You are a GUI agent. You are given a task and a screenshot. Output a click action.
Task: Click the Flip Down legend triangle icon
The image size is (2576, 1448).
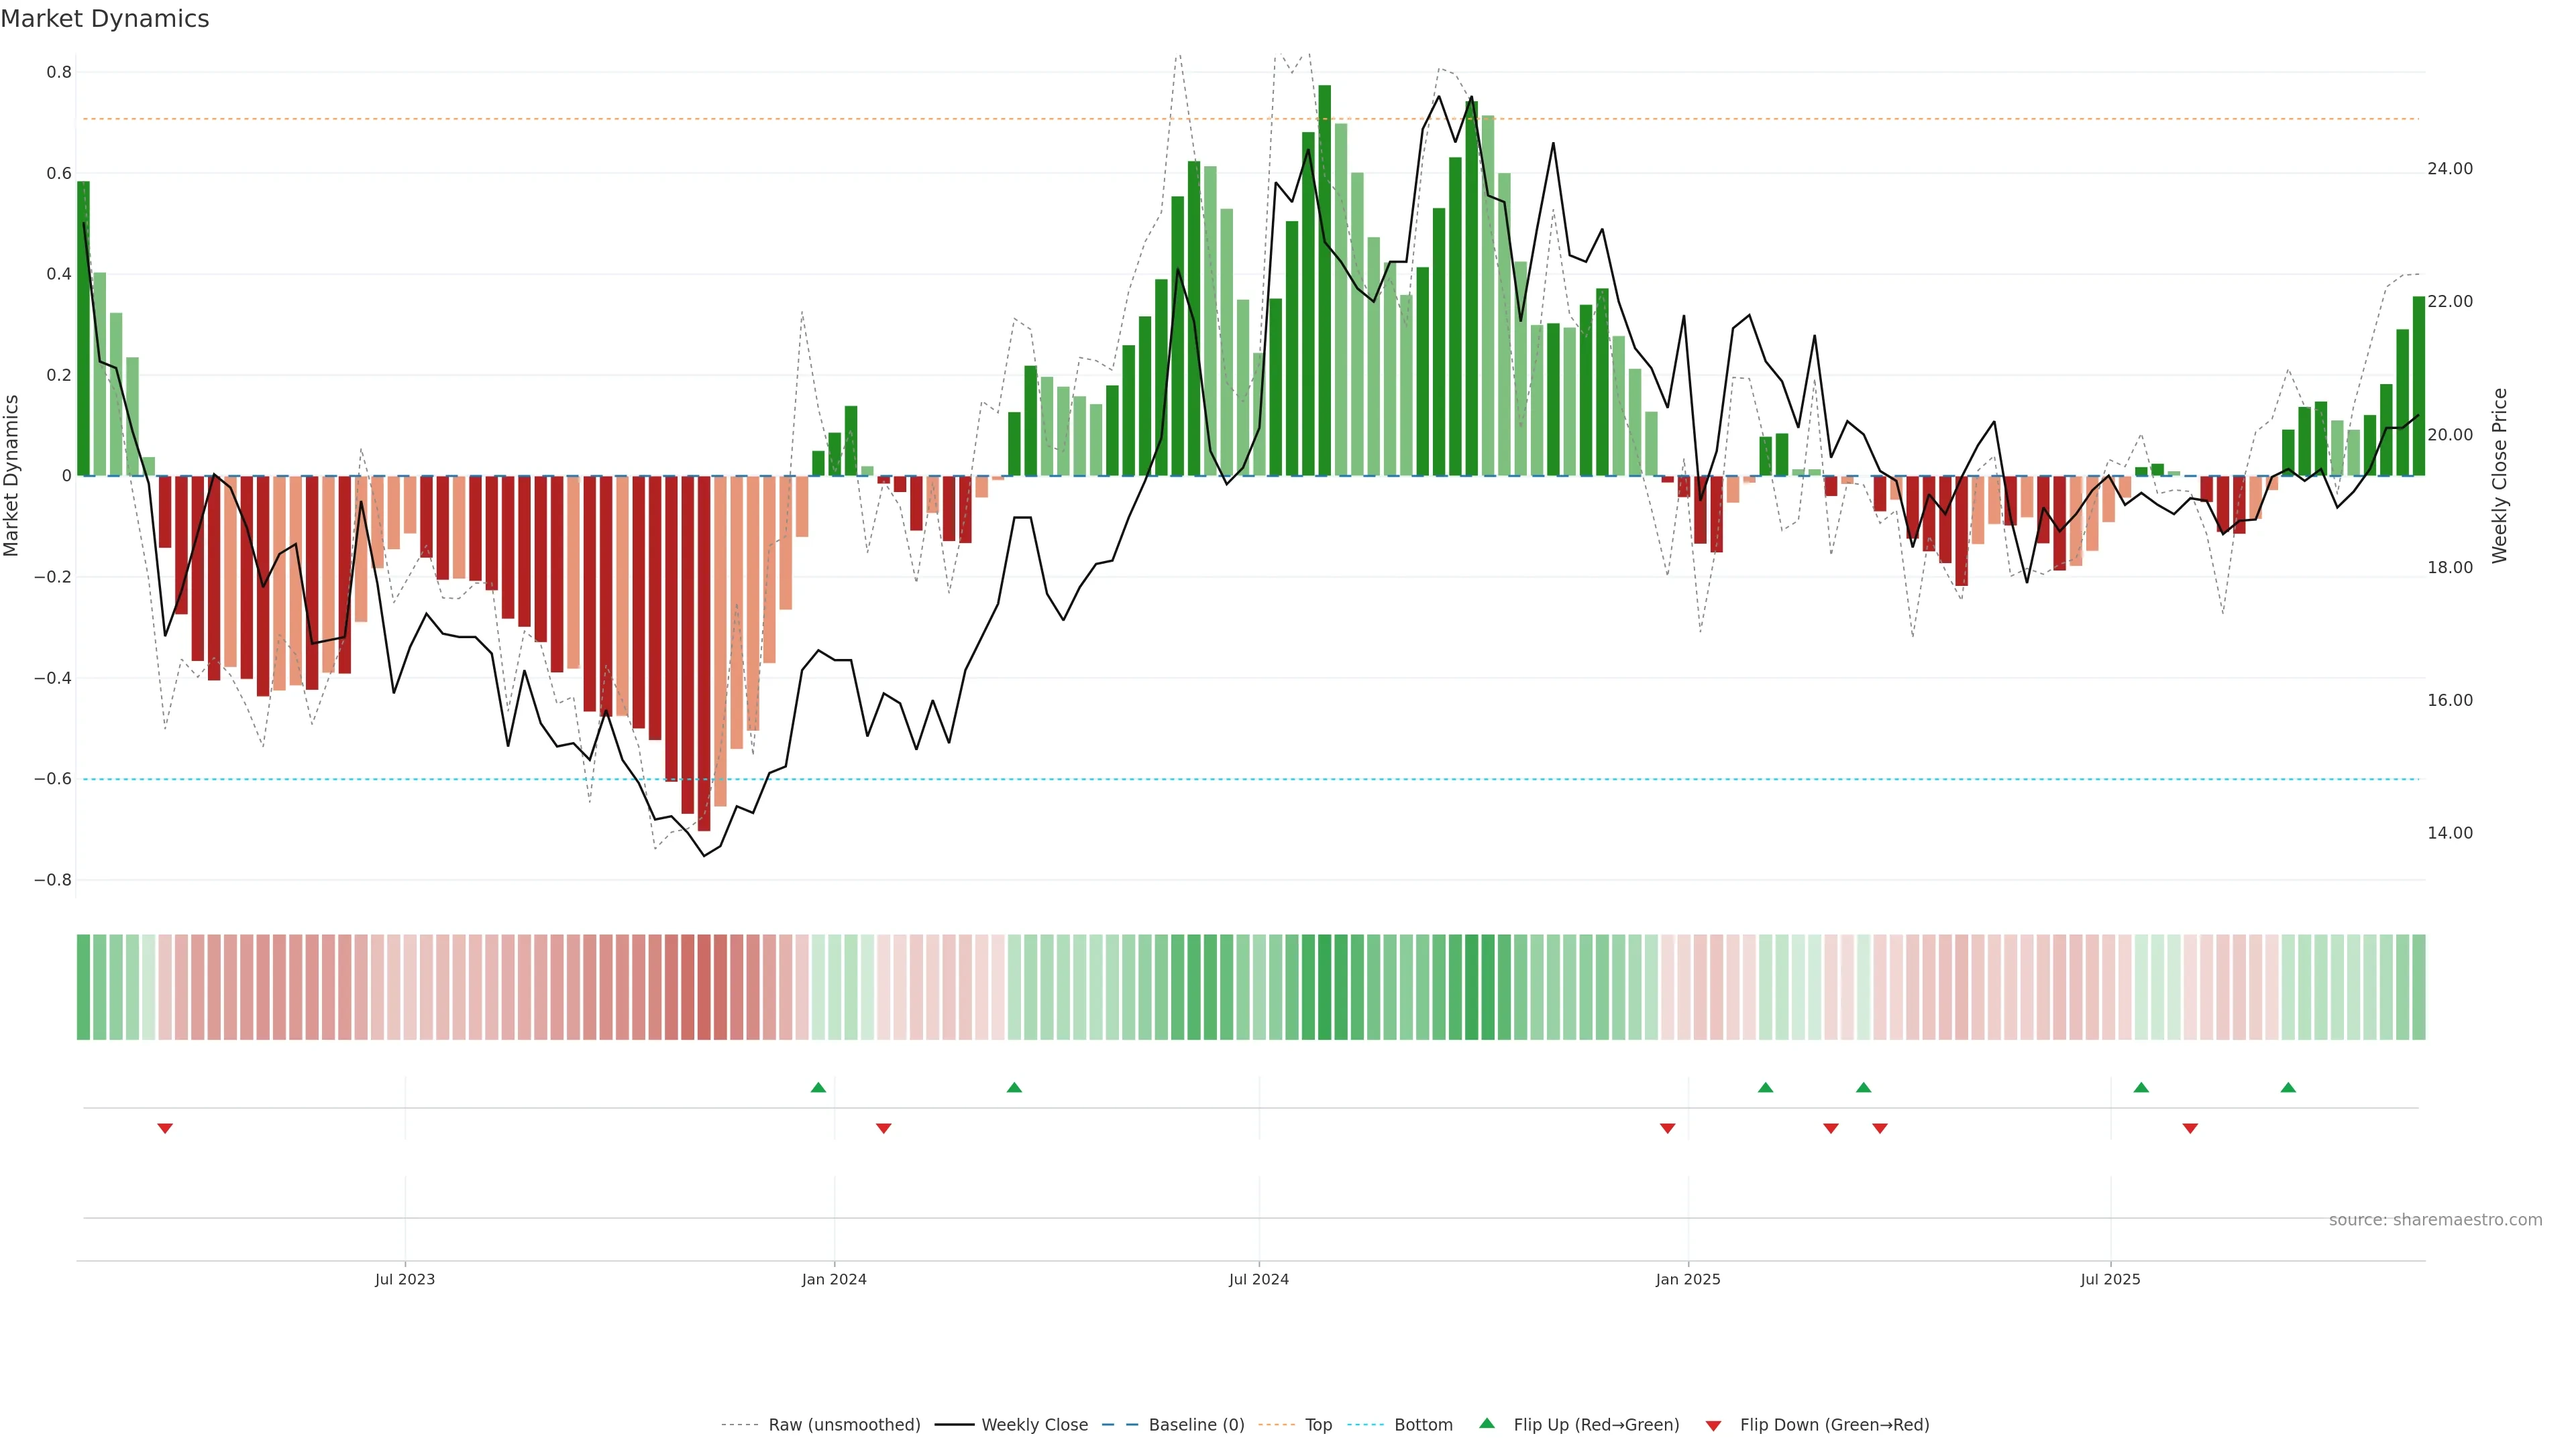pos(1713,1426)
